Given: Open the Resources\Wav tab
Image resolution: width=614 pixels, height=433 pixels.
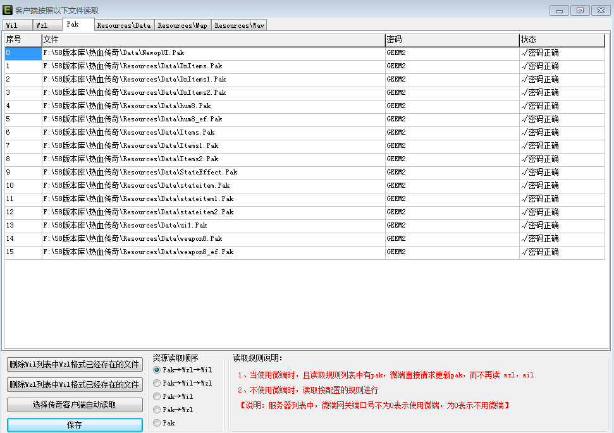Looking at the screenshot, I should click(x=239, y=25).
